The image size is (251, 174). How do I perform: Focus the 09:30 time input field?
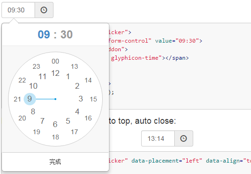coord(18,10)
